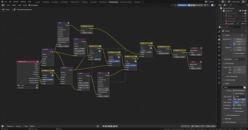
Task: Toggle Use Alpha on the Composite node
Action: pos(191,51)
